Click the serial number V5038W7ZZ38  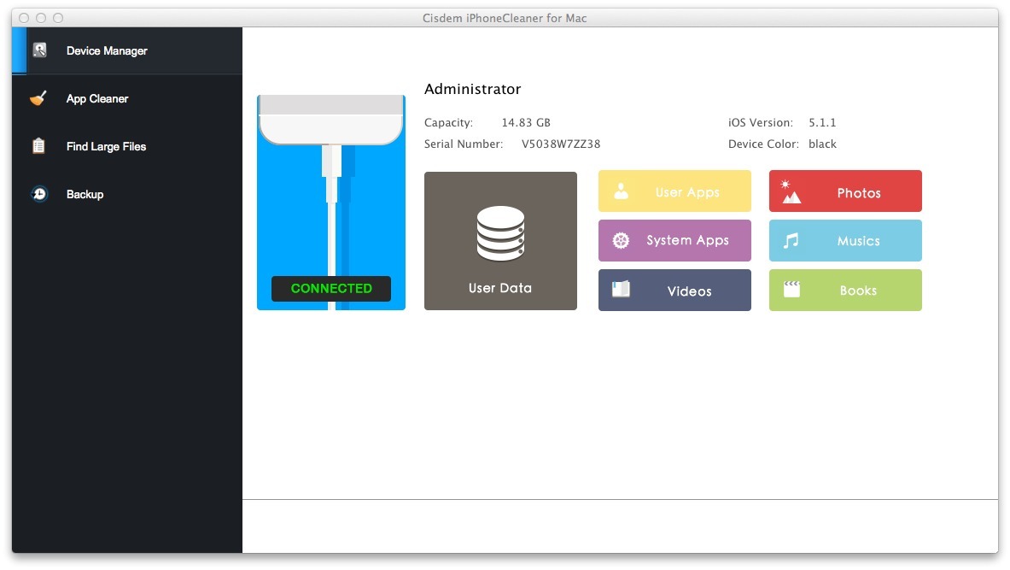pyautogui.click(x=561, y=144)
